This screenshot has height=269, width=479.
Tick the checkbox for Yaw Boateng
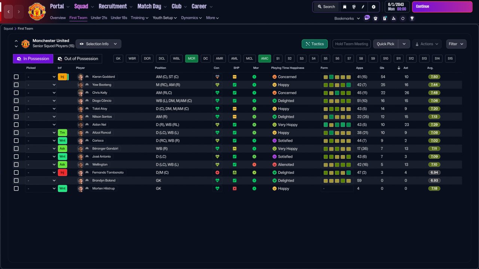[x=16, y=85]
